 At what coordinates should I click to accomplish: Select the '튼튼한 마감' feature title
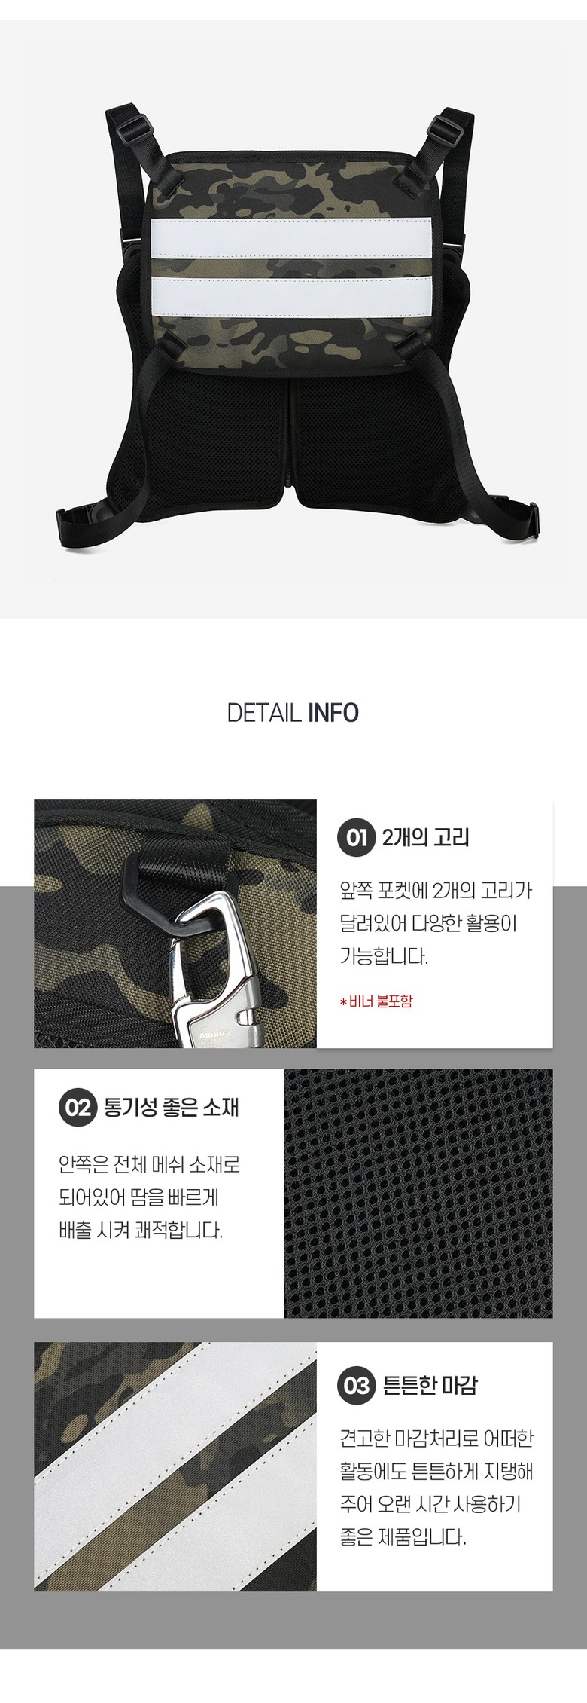(430, 1386)
